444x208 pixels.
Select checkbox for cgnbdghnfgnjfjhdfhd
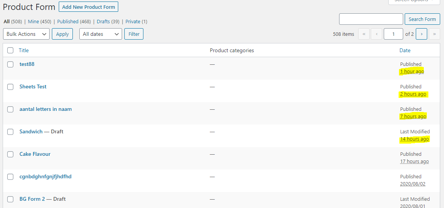click(10, 177)
